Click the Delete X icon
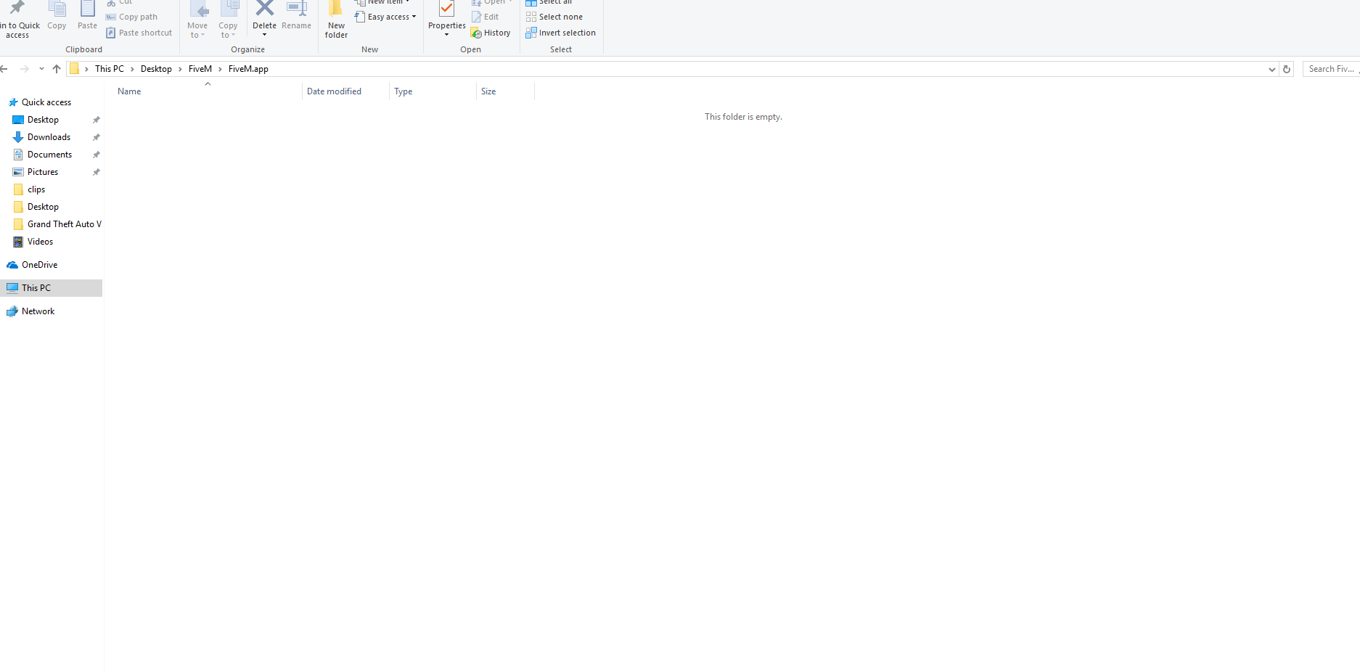 point(265,9)
